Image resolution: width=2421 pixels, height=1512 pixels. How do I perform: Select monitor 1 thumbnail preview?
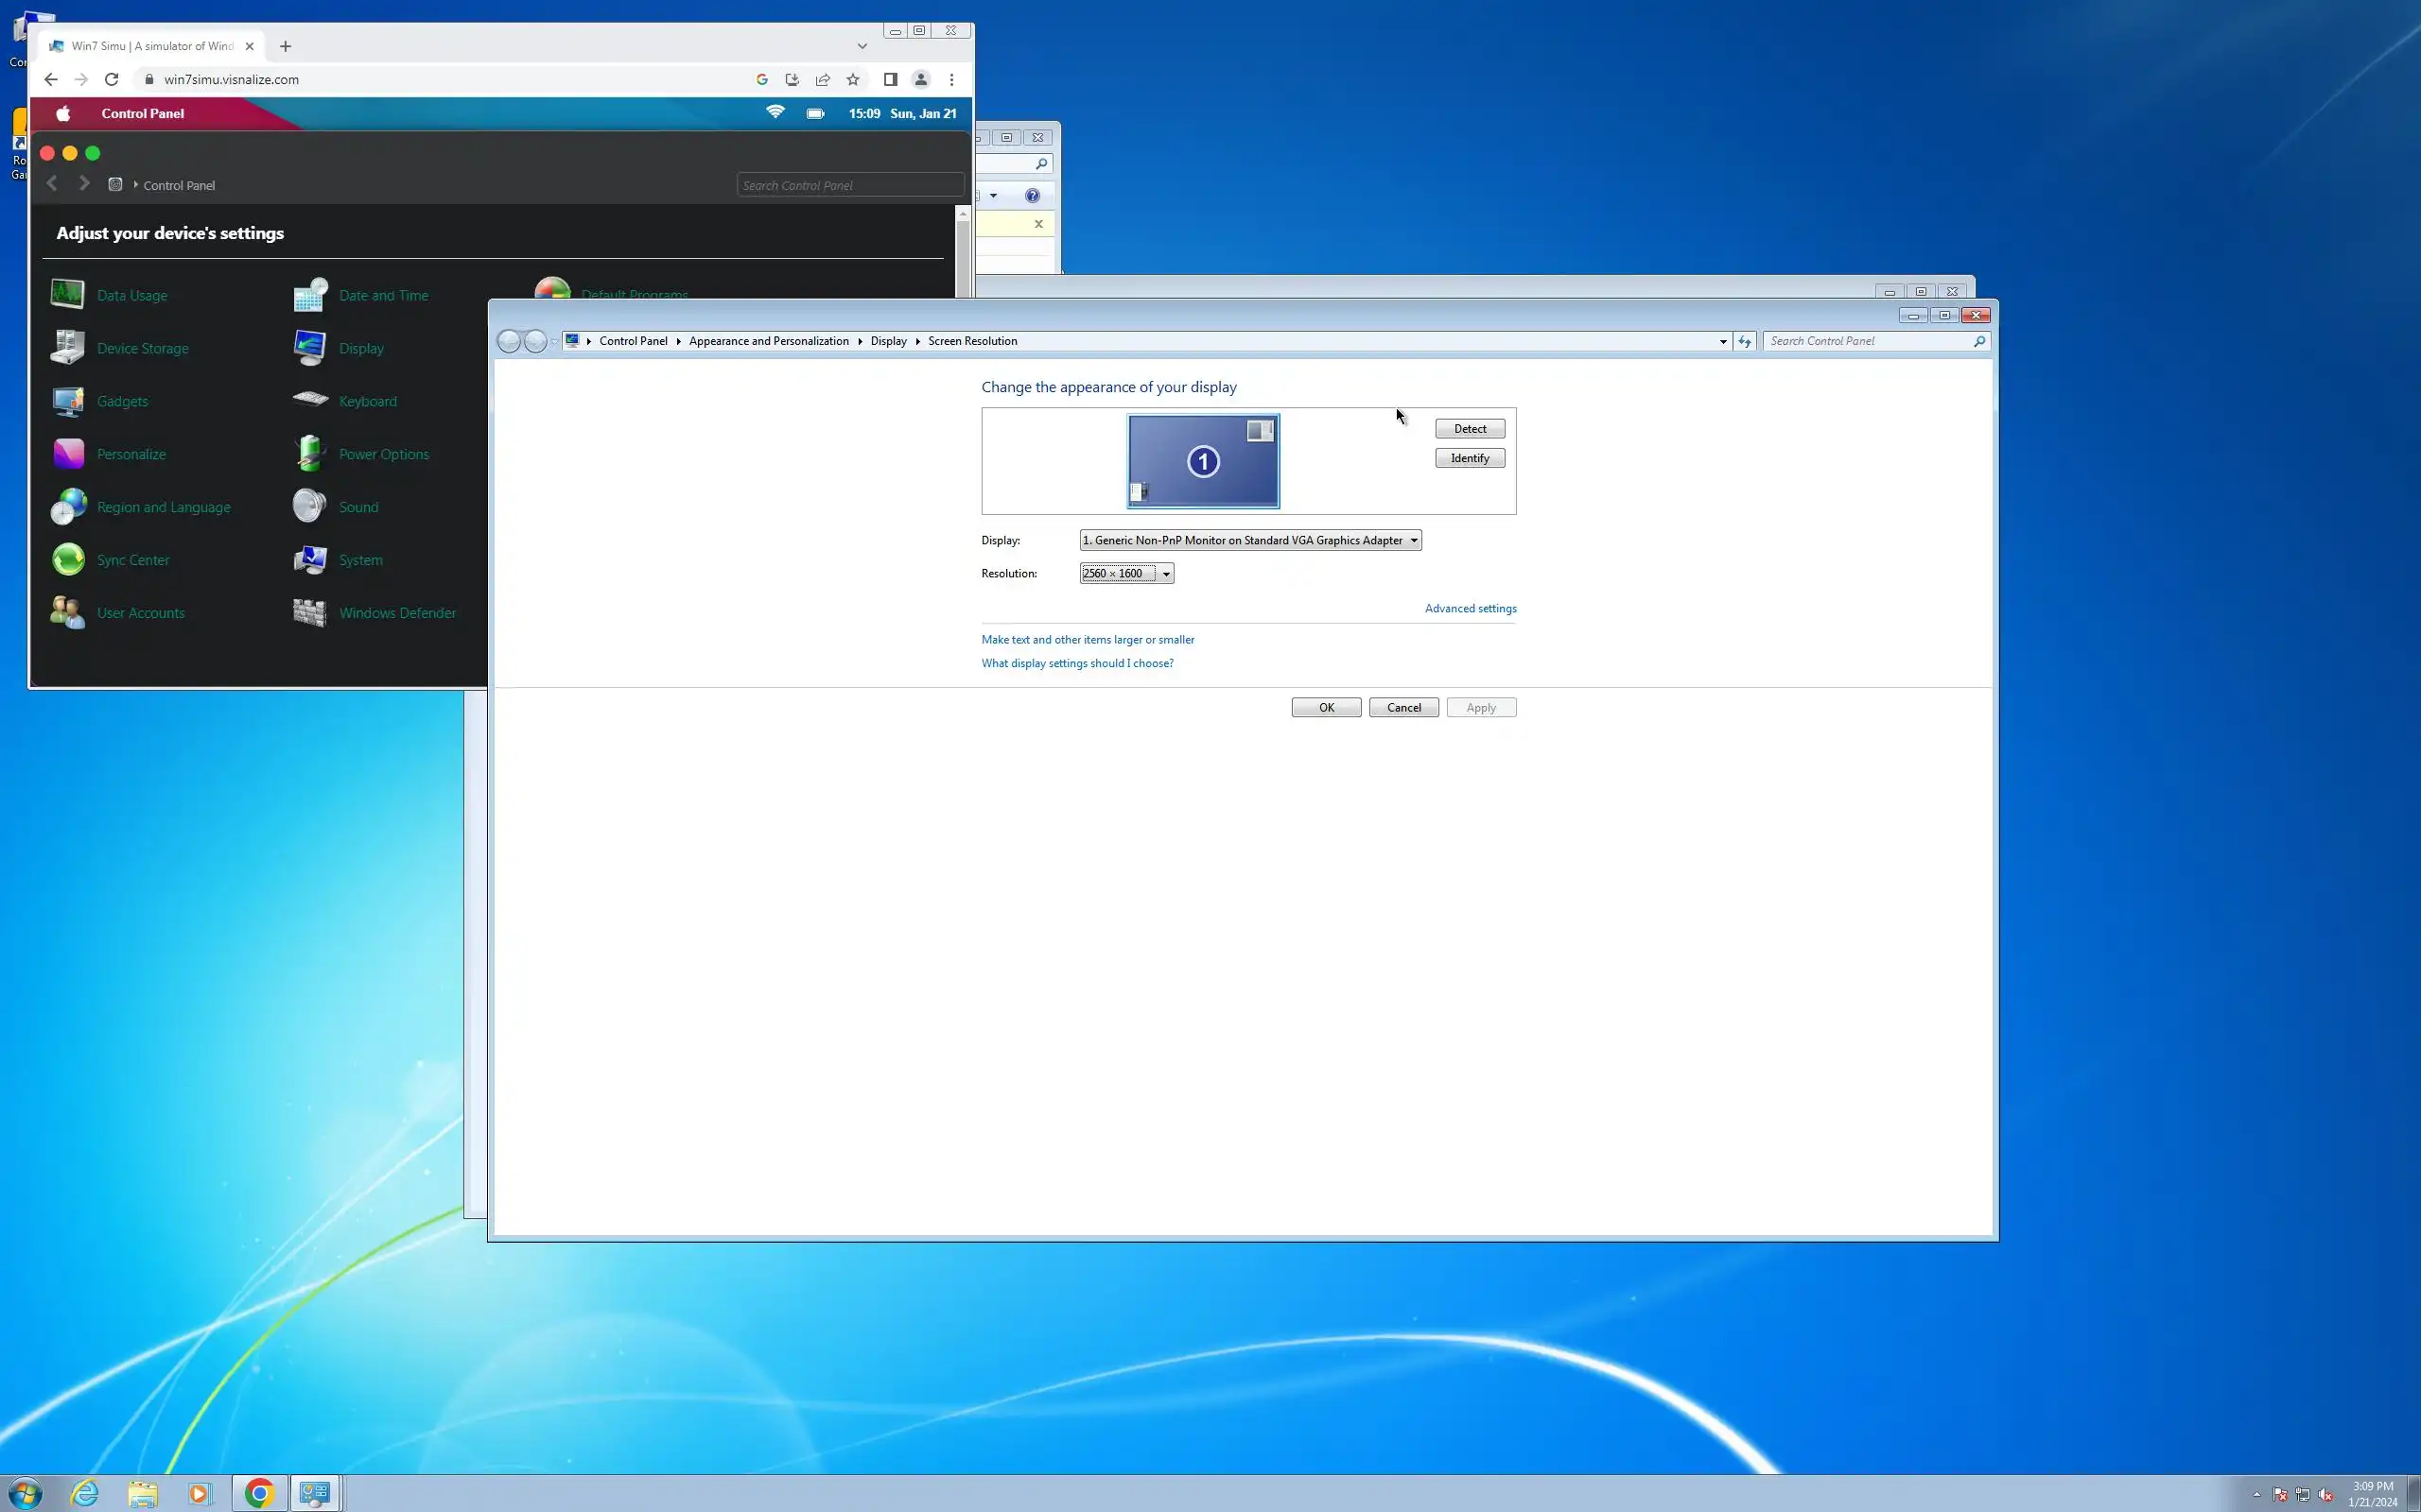point(1203,462)
